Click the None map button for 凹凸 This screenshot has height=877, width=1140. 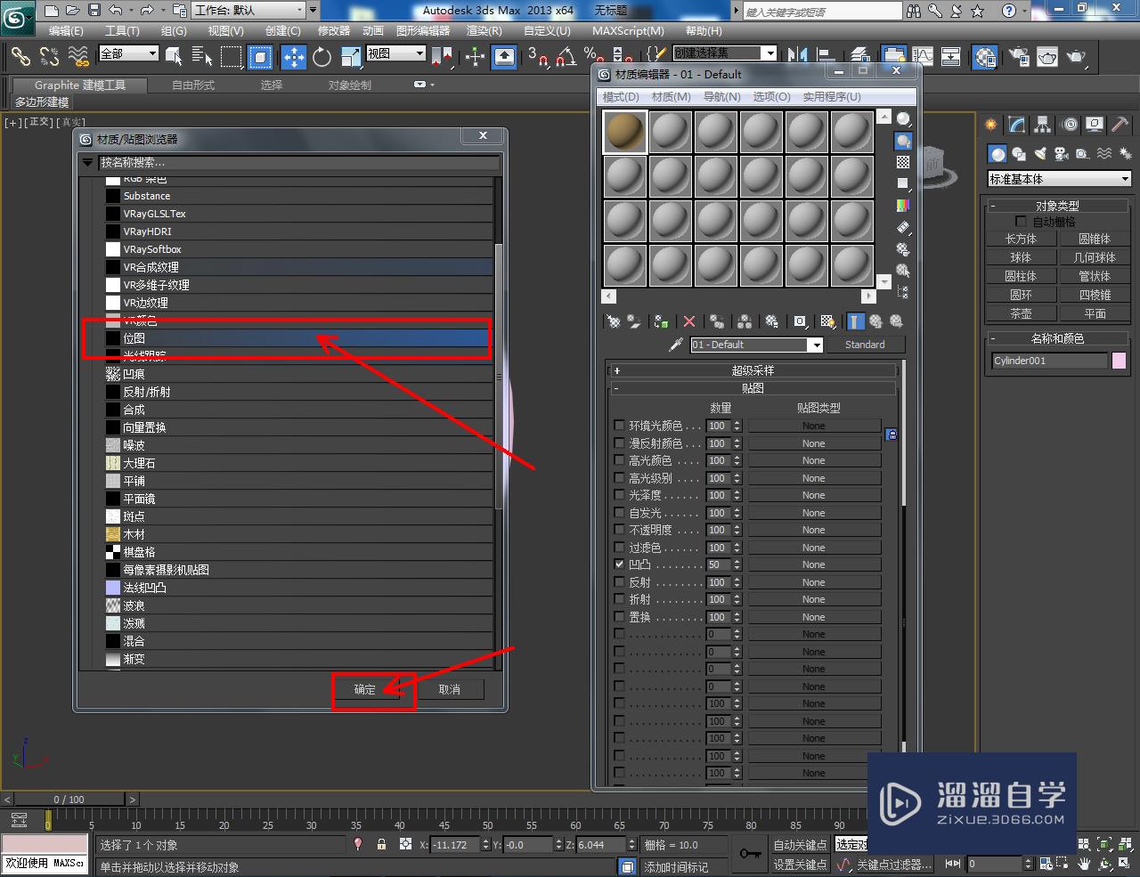point(813,564)
